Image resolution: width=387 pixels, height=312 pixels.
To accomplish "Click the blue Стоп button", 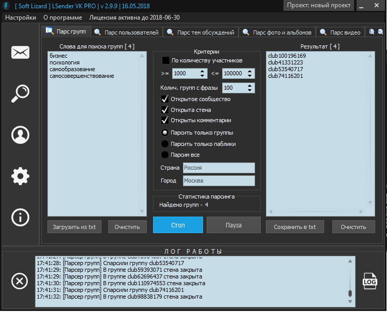I will (x=178, y=225).
